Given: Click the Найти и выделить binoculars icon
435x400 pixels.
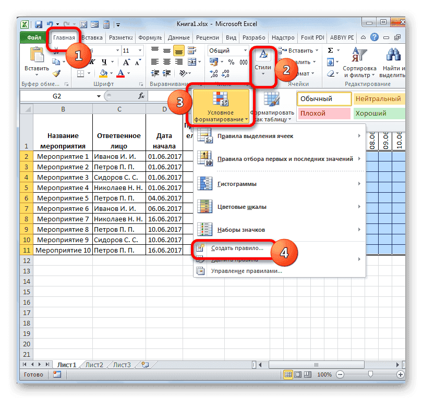Looking at the screenshot, I should 393,54.
